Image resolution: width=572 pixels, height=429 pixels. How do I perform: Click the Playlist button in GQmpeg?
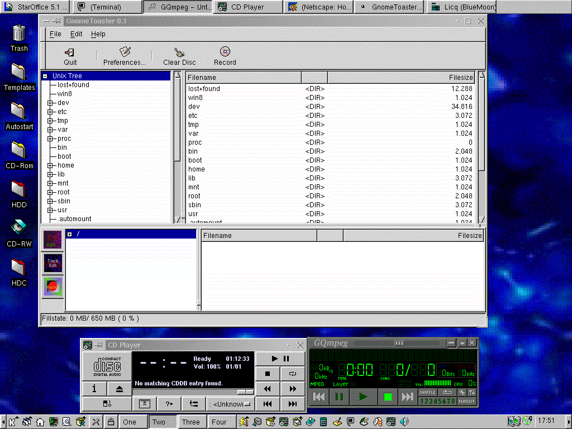tap(467, 401)
